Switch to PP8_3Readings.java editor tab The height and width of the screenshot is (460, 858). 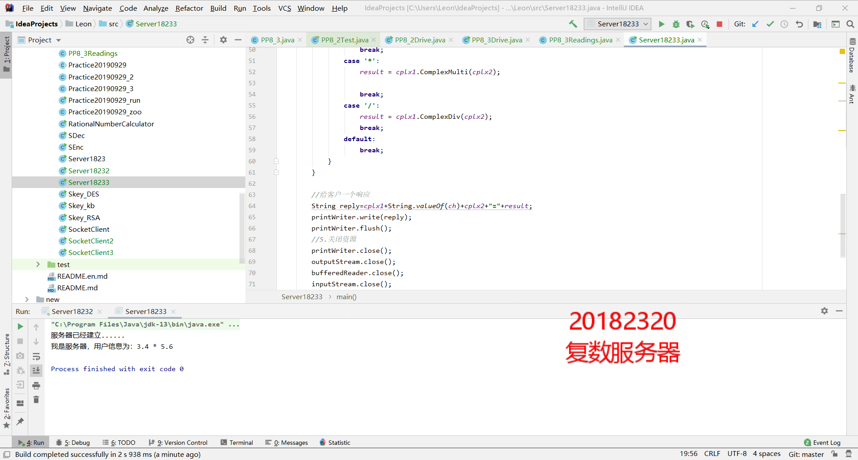(580, 40)
